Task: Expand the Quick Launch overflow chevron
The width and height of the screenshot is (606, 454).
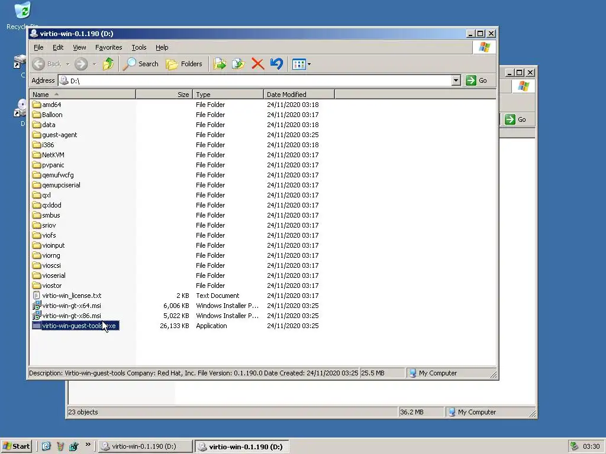Action: [88, 445]
